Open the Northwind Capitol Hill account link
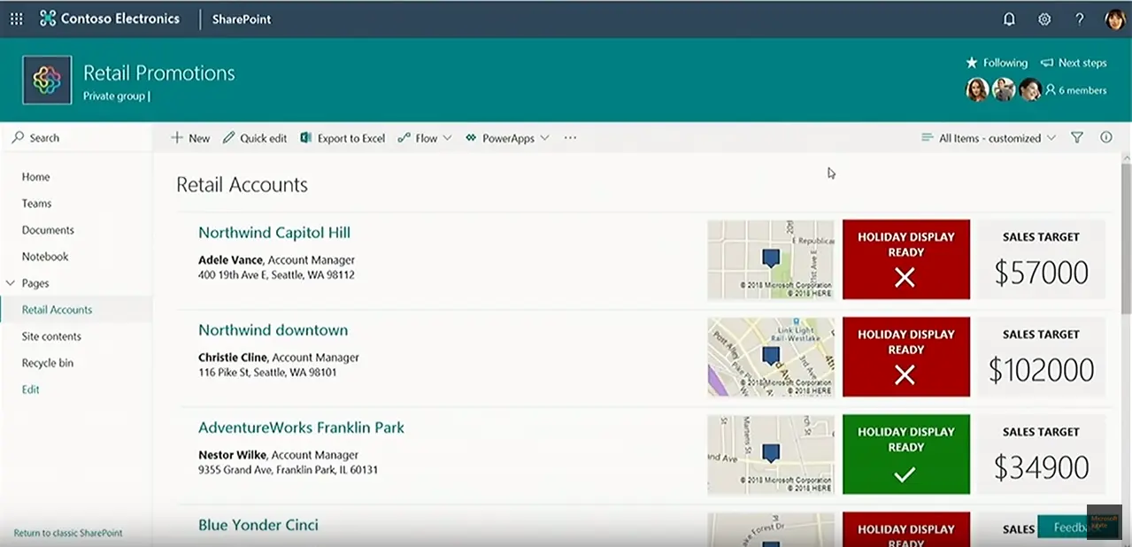Image resolution: width=1132 pixels, height=547 pixels. [274, 233]
